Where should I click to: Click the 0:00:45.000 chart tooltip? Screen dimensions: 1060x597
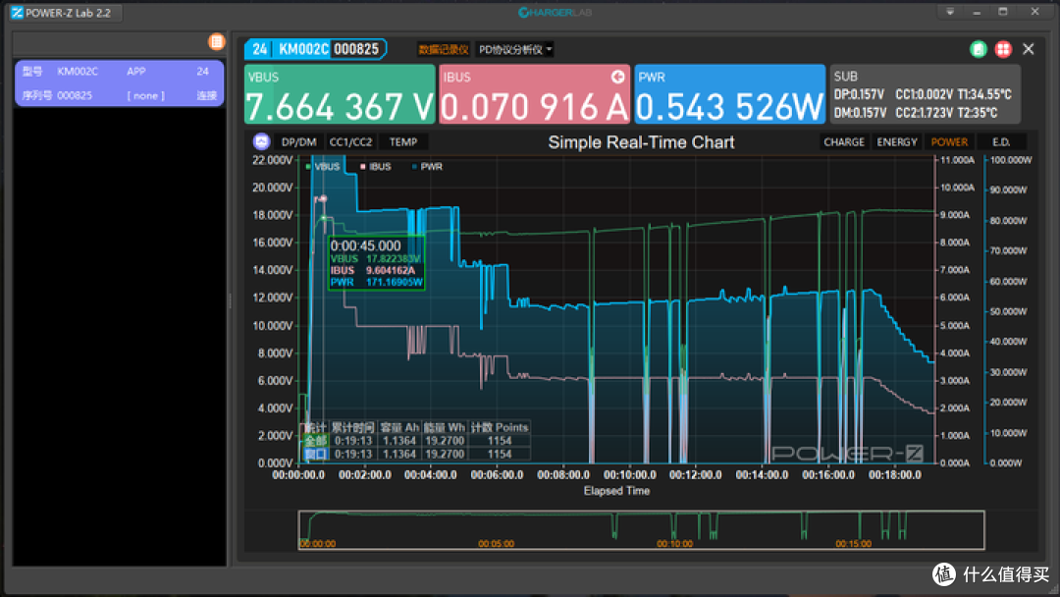pyautogui.click(x=377, y=264)
